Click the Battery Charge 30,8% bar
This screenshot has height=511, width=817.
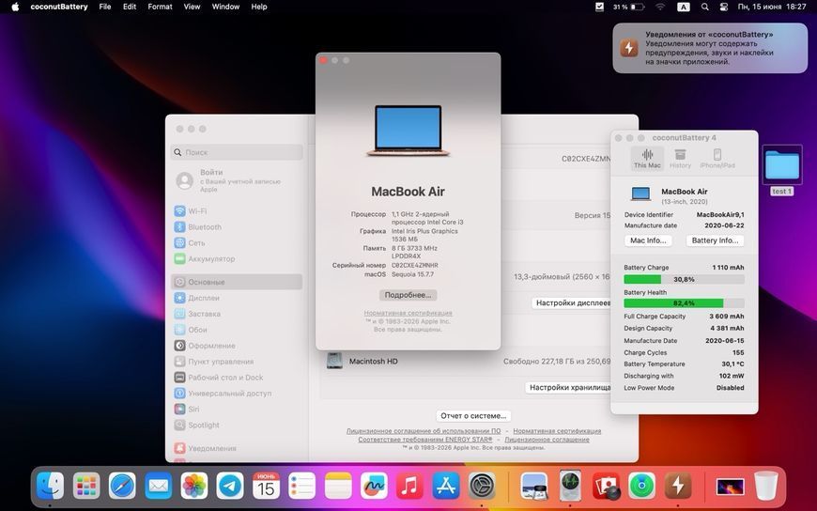point(684,280)
